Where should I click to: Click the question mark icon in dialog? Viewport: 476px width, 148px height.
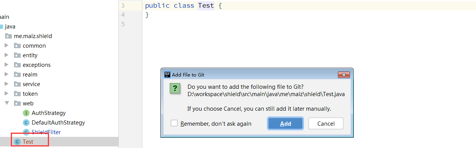pyautogui.click(x=175, y=88)
